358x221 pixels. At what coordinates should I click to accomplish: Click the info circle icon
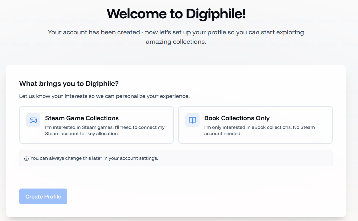point(26,158)
